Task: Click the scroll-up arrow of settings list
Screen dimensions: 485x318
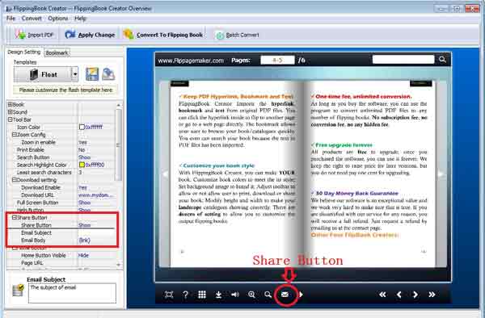Action: (119, 105)
